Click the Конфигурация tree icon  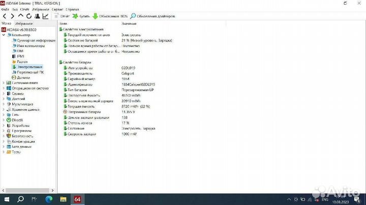[9, 141]
